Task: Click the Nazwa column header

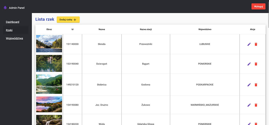Action: 102,30
